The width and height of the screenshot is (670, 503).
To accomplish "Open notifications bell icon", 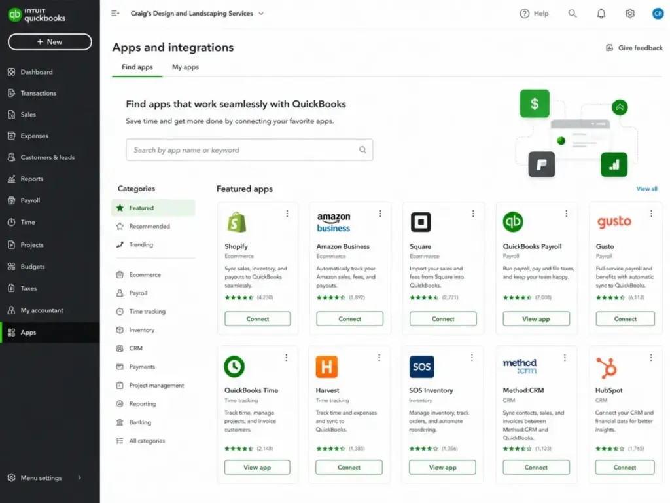I will pyautogui.click(x=601, y=14).
